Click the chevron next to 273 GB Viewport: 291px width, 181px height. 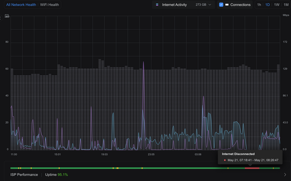point(210,5)
